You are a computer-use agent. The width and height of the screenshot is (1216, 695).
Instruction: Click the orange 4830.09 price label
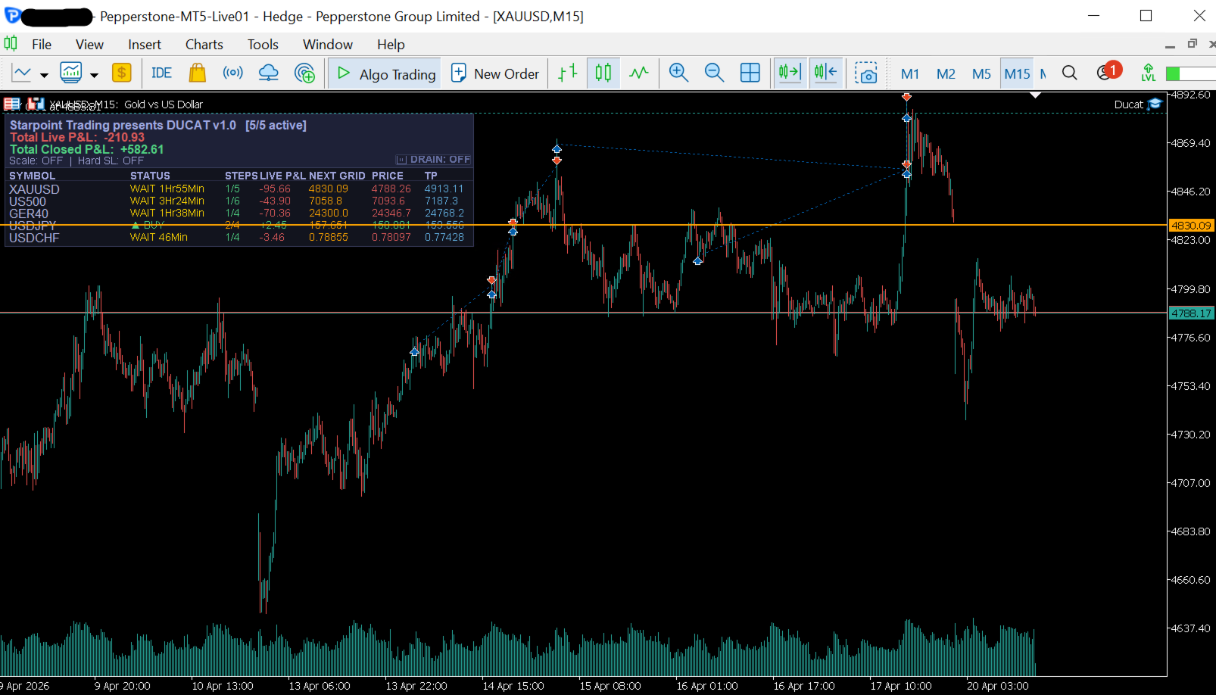tap(1191, 225)
